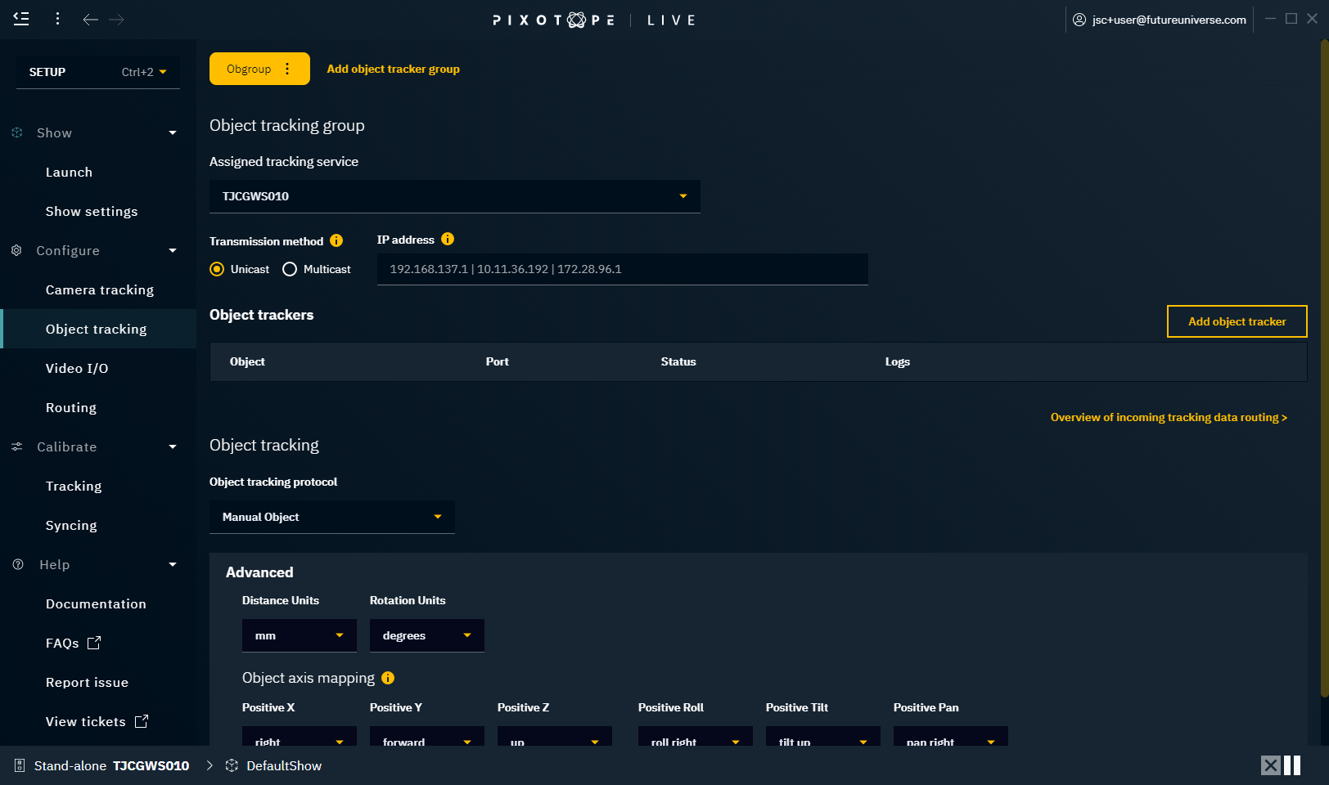
Task: Open Video I/O settings page
Action: point(77,368)
